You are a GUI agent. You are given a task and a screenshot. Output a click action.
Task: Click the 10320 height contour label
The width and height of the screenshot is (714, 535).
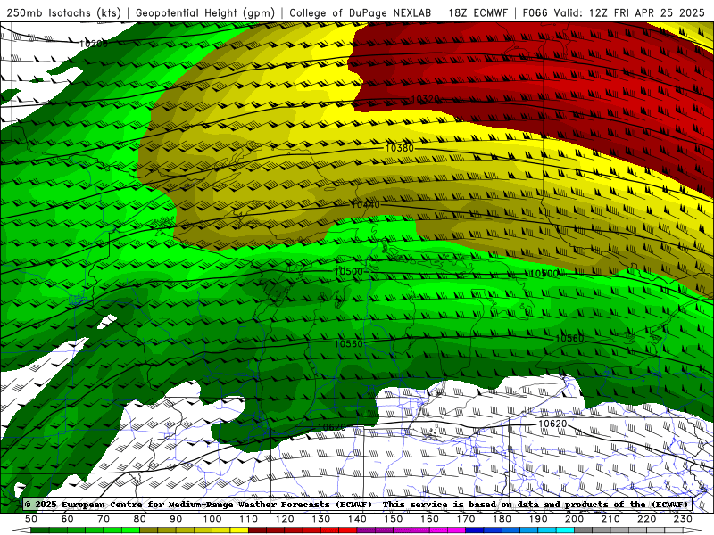click(426, 99)
